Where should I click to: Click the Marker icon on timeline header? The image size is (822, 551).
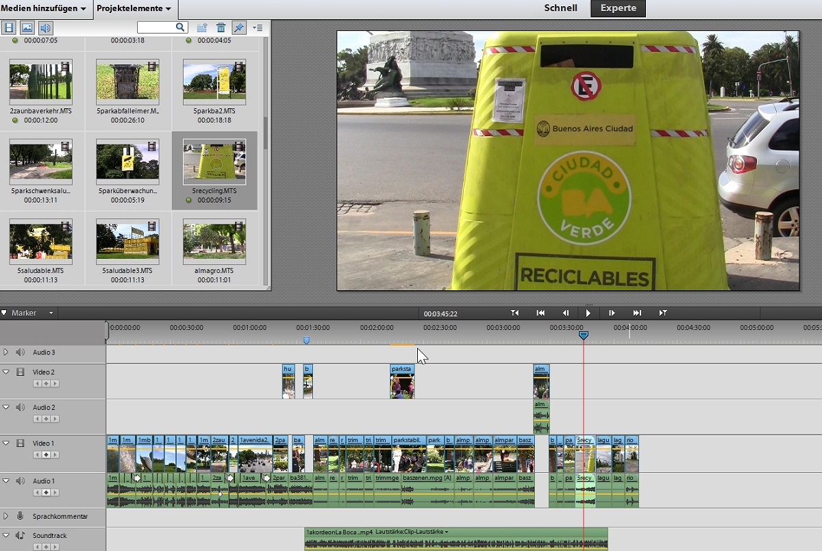pyautogui.click(x=4, y=313)
